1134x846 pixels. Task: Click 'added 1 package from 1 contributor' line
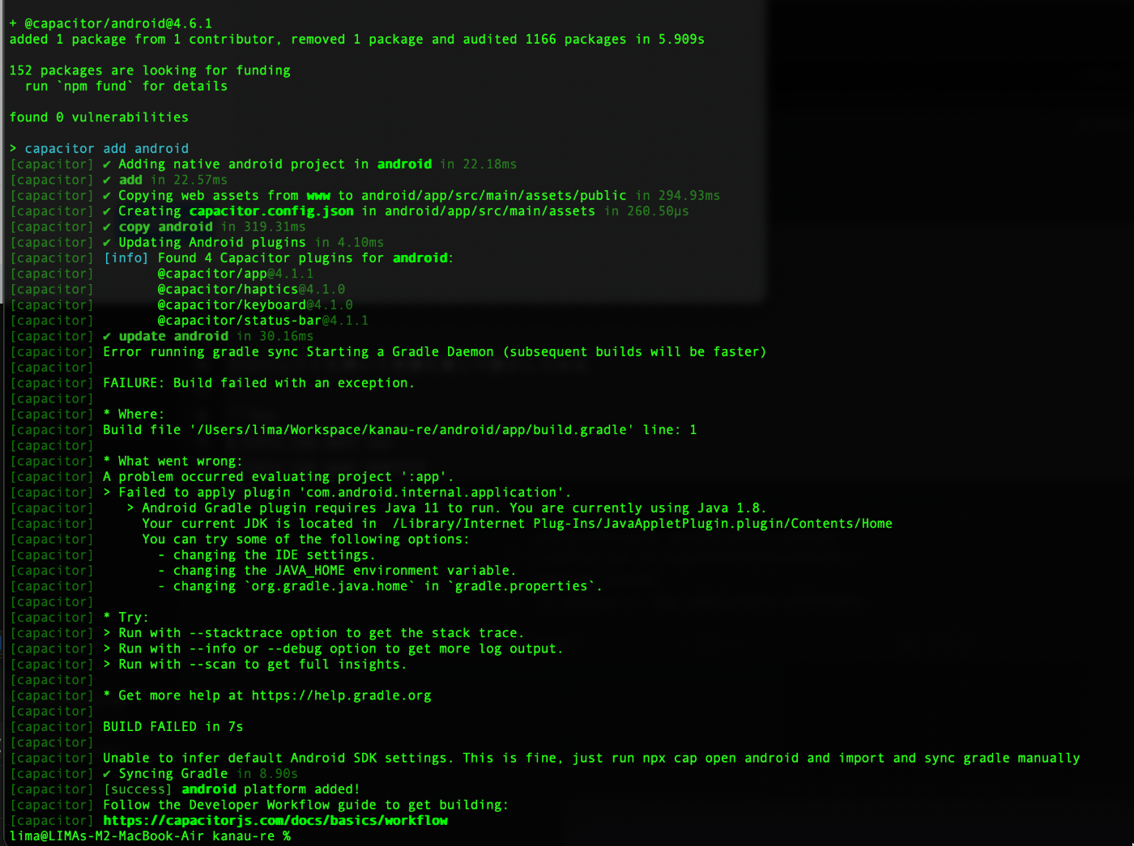coord(356,39)
